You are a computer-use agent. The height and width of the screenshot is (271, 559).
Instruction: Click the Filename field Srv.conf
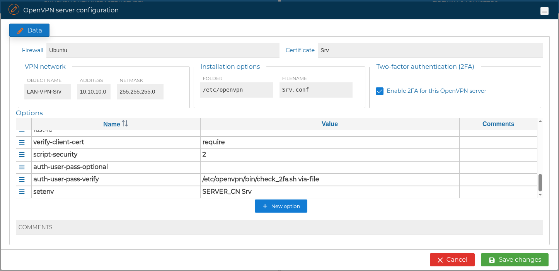pos(316,90)
